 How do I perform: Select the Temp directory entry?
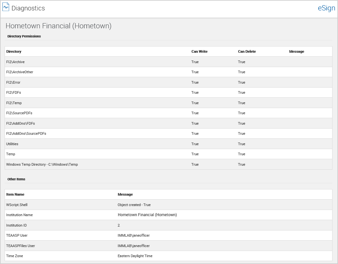click(169, 154)
